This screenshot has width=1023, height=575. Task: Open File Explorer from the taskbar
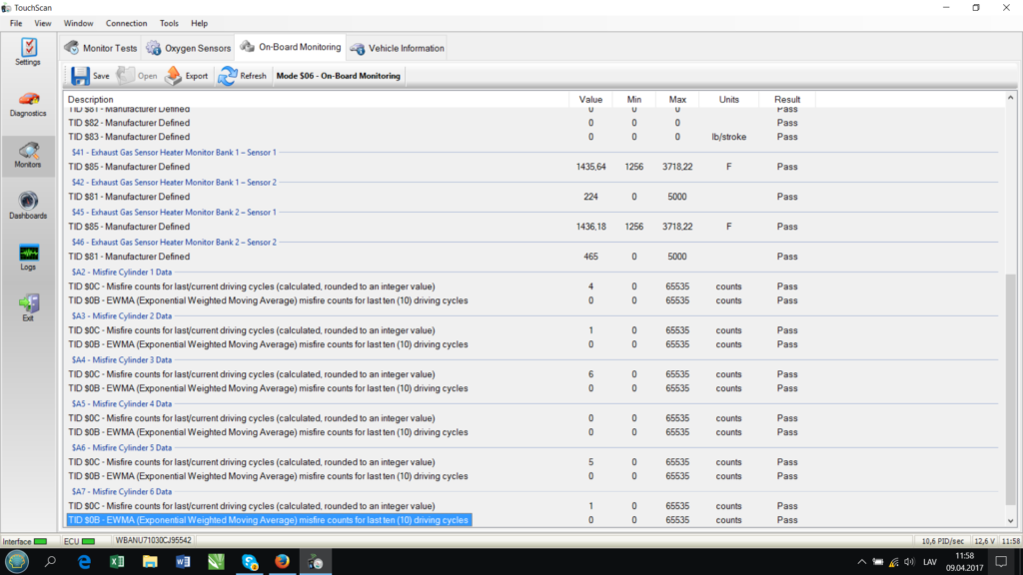pyautogui.click(x=150, y=561)
